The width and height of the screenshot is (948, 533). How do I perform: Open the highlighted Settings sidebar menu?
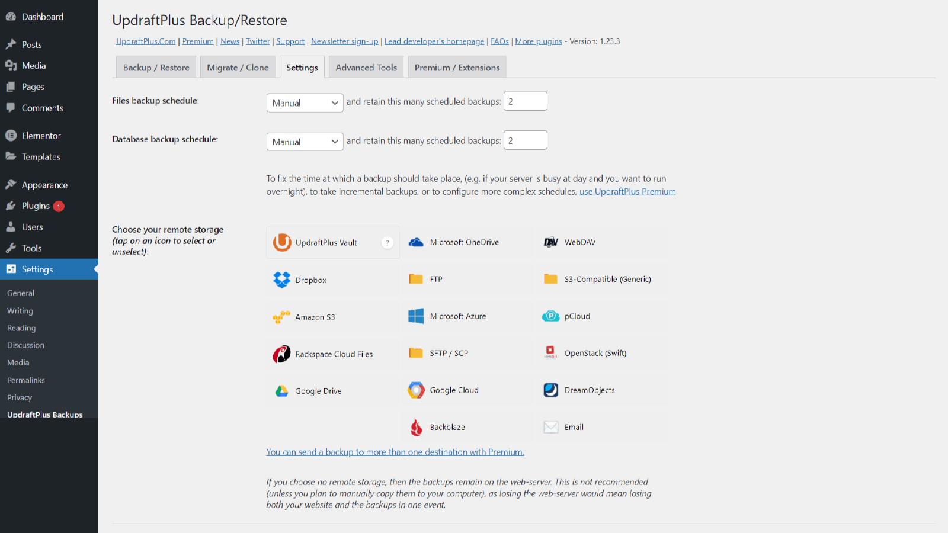click(49, 269)
